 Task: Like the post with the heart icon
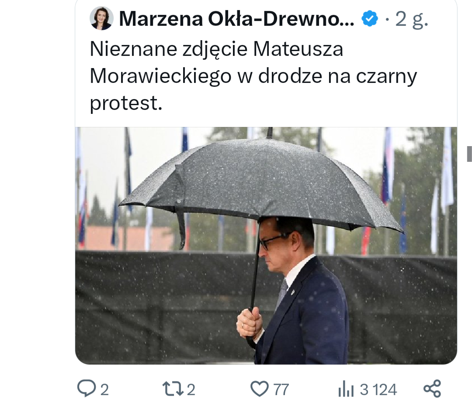coord(260,389)
